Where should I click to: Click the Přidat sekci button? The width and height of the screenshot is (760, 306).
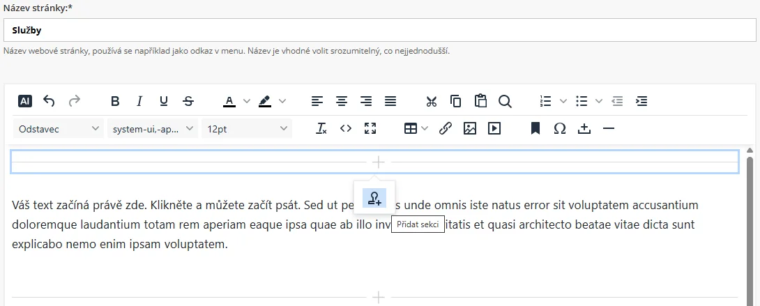[374, 198]
